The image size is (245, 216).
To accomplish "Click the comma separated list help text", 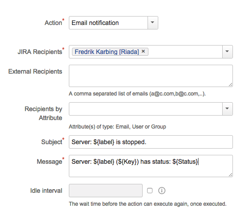I will click(137, 94).
